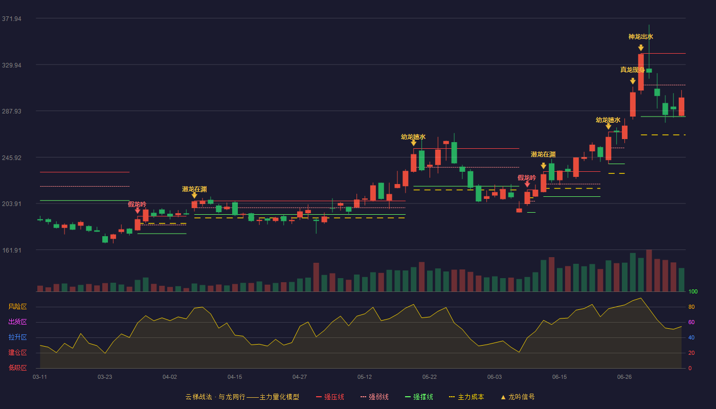Viewport: 716px width, 409px height.
Task: Click the arrow beneath 真龙现身 label
Action: click(x=633, y=81)
